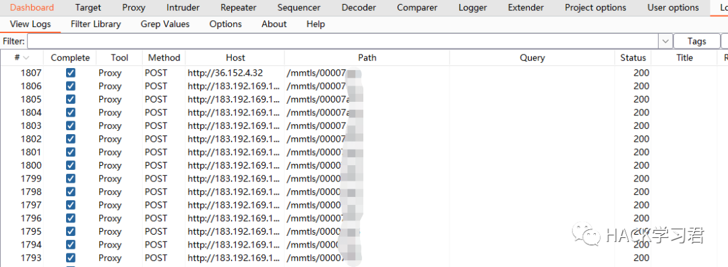Select log entry number 1799

[31, 179]
